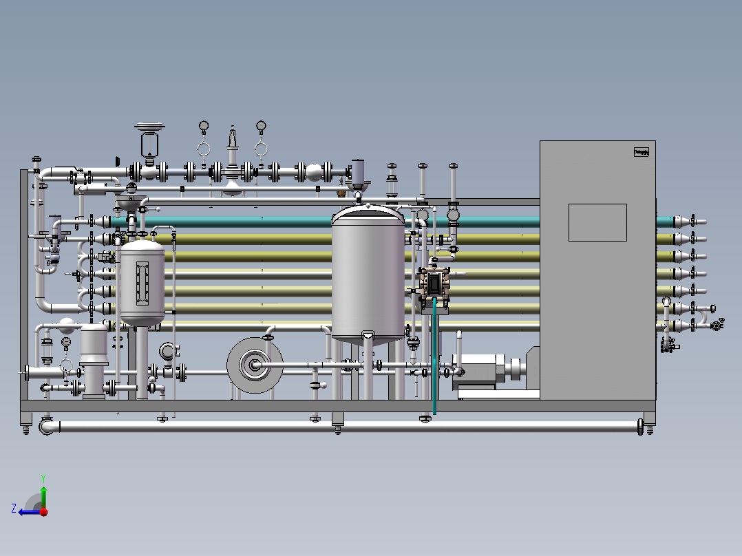Select the round centrifugal pump housing
The width and height of the screenshot is (742, 556).
pos(255,365)
